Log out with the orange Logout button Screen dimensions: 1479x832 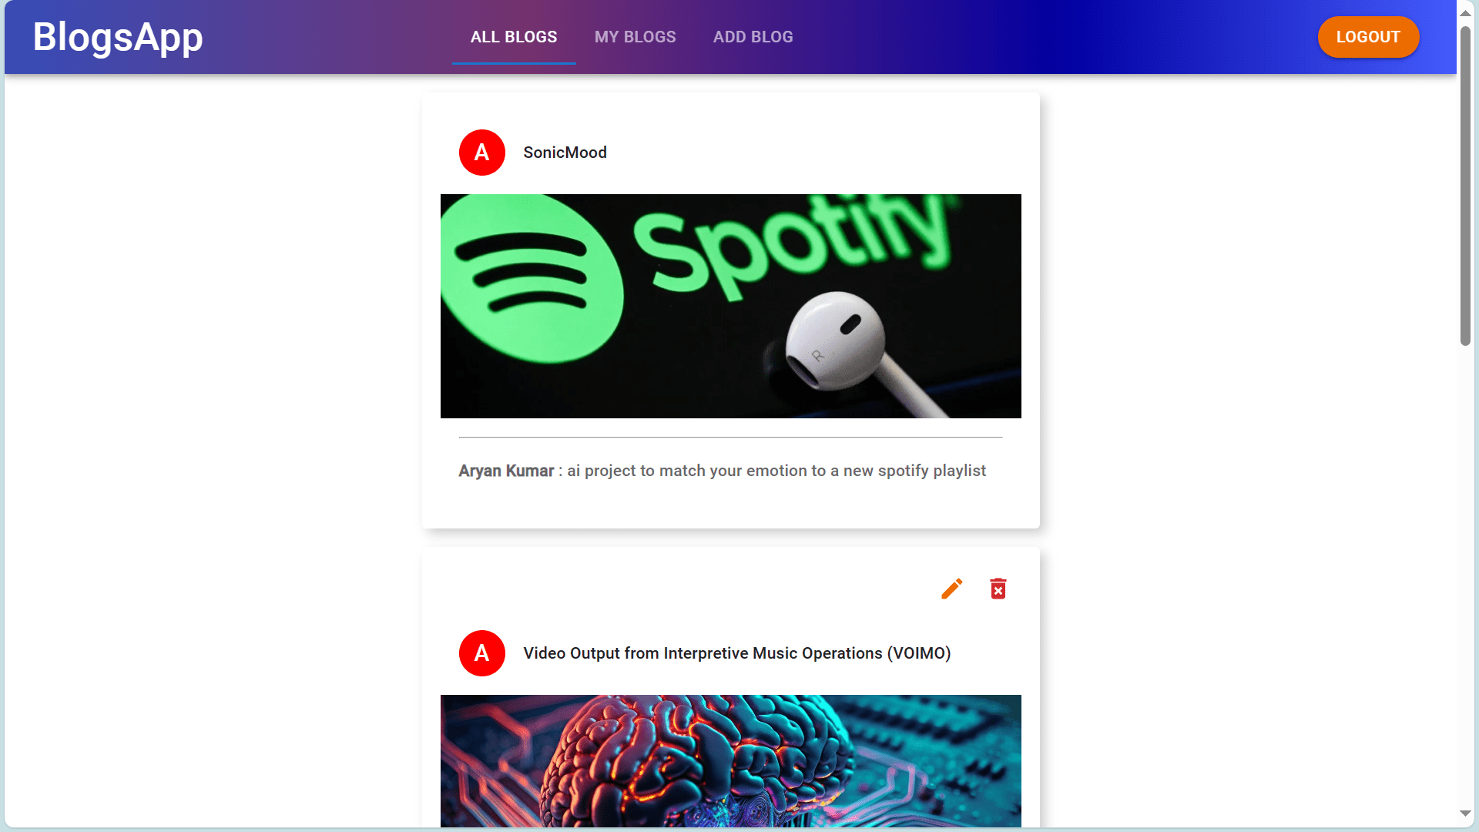point(1368,37)
